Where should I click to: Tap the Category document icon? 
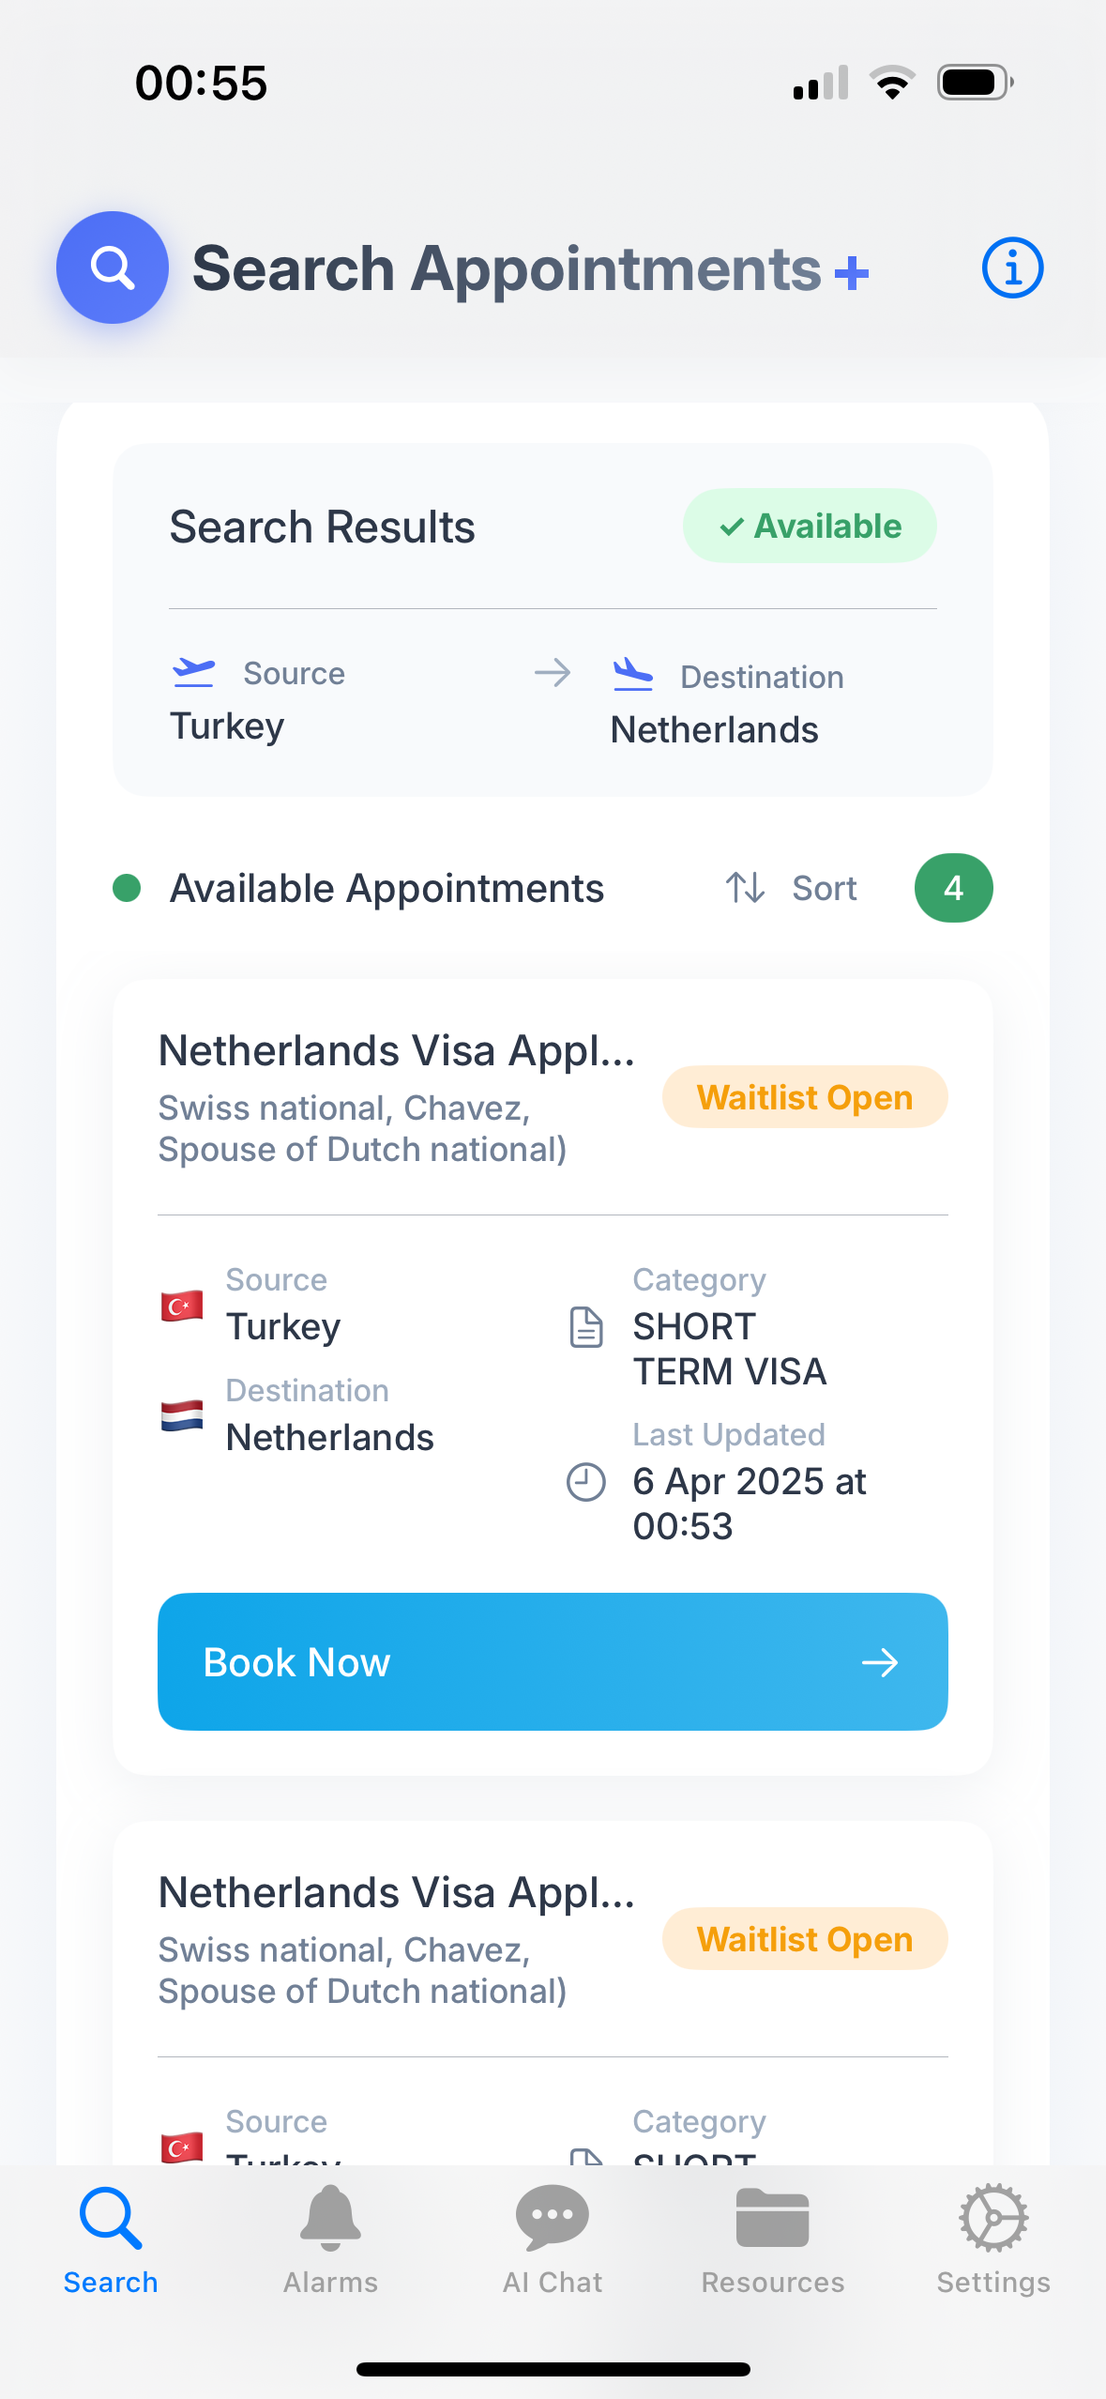(x=586, y=1327)
